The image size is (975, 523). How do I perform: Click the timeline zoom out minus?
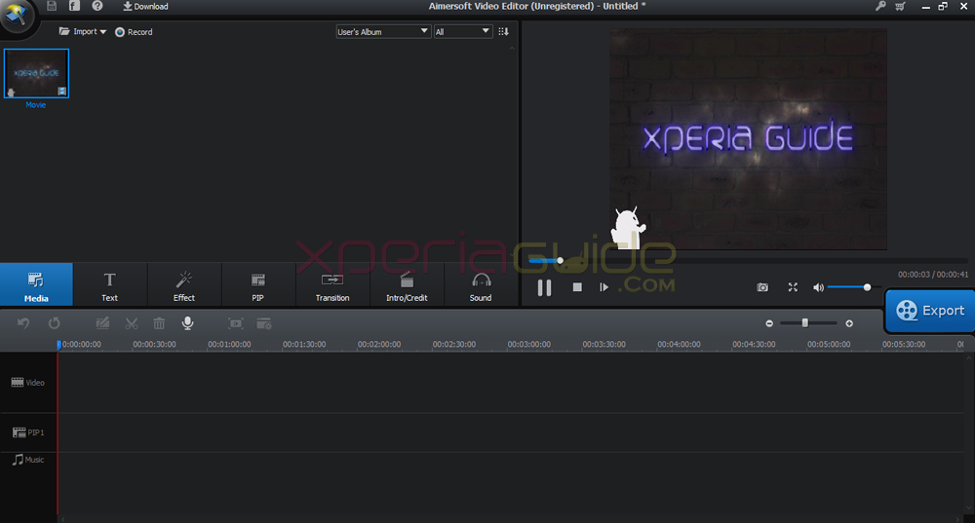click(769, 323)
